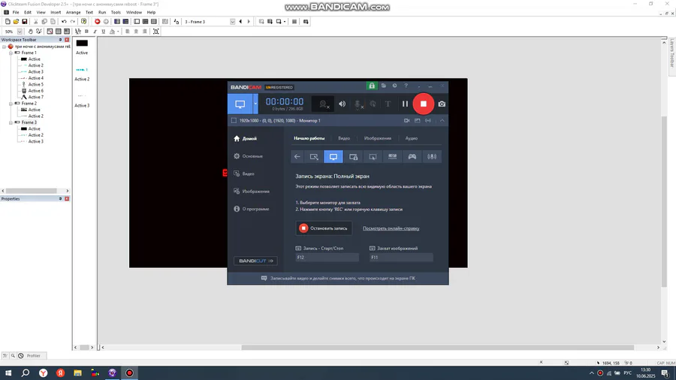Open the Bandicam output folder icon
This screenshot has width=676, height=380.
383,86
